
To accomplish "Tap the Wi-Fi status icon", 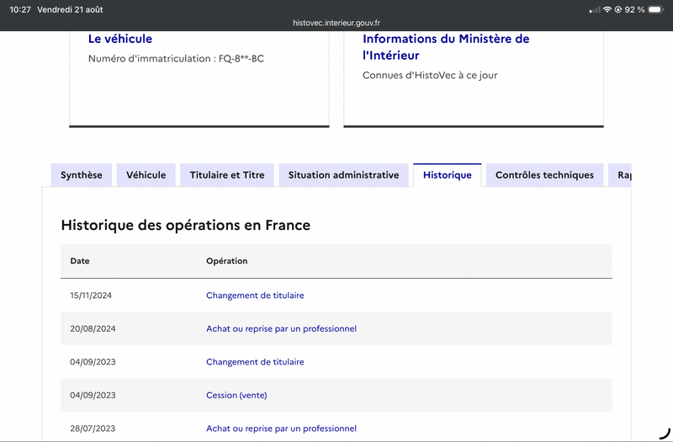I will point(607,9).
